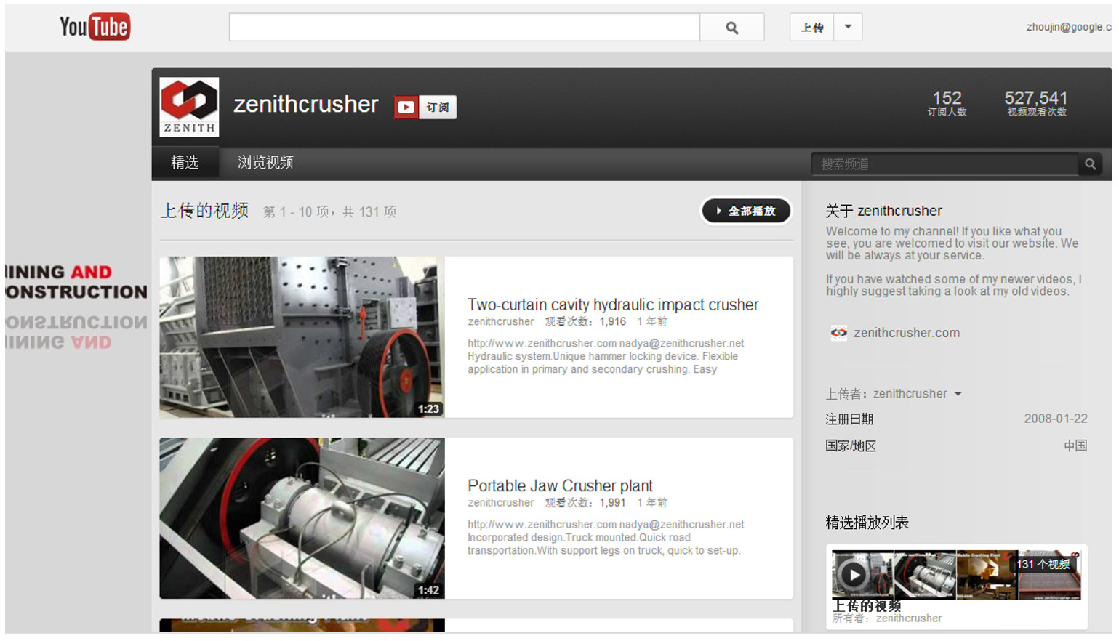Screen dimensions: 1119x641
Task: Open Portable Jaw Crusher plant title
Action: point(560,485)
